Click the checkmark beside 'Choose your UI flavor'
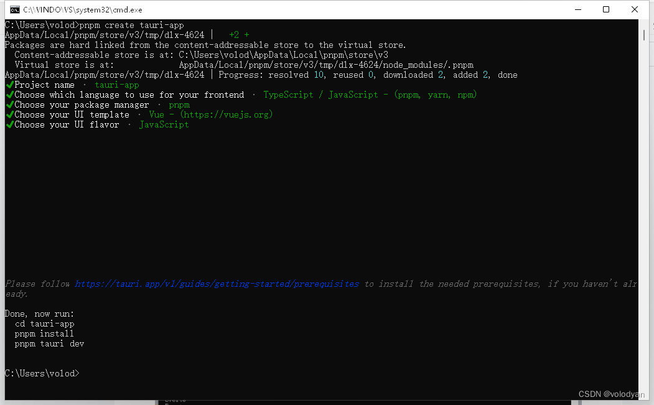The height and width of the screenshot is (405, 654). click(9, 124)
